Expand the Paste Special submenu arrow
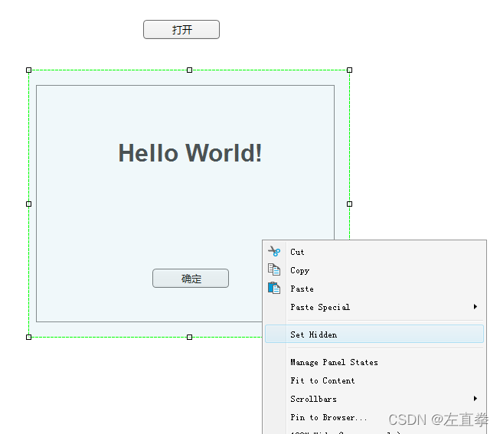Viewport: 500px width, 434px height. 475,307
